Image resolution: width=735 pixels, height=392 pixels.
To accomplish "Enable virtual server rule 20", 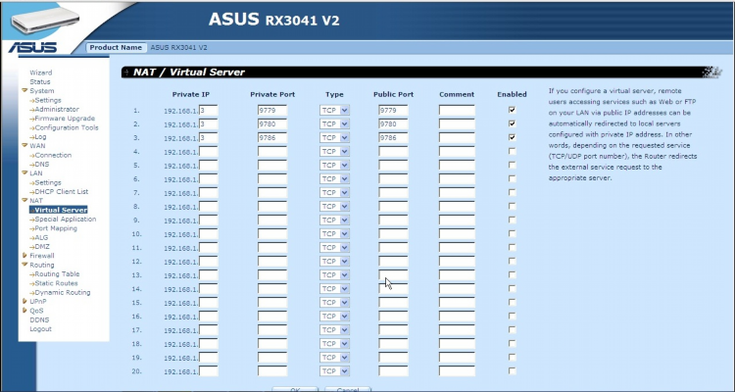I will coord(512,370).
